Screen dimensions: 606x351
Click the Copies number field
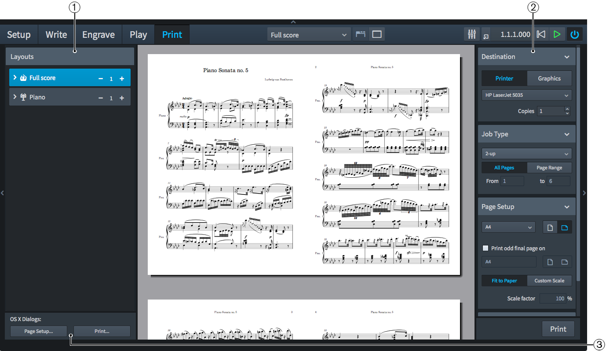coord(551,111)
